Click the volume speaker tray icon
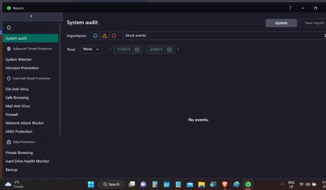 click(308, 184)
